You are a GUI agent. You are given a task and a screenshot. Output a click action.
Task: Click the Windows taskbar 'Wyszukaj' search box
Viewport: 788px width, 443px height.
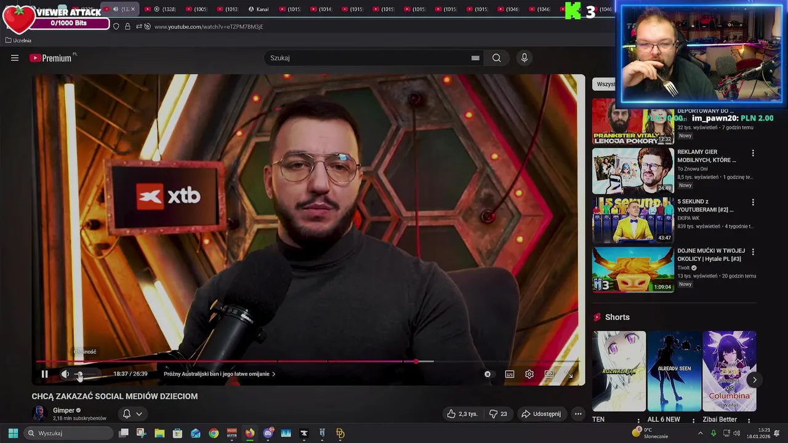click(70, 433)
